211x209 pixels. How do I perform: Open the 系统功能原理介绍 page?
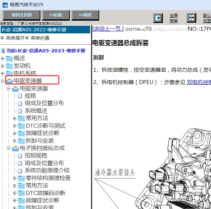point(47,170)
